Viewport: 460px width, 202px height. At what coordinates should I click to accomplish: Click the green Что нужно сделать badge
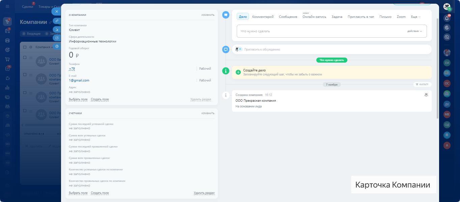tap(332, 60)
